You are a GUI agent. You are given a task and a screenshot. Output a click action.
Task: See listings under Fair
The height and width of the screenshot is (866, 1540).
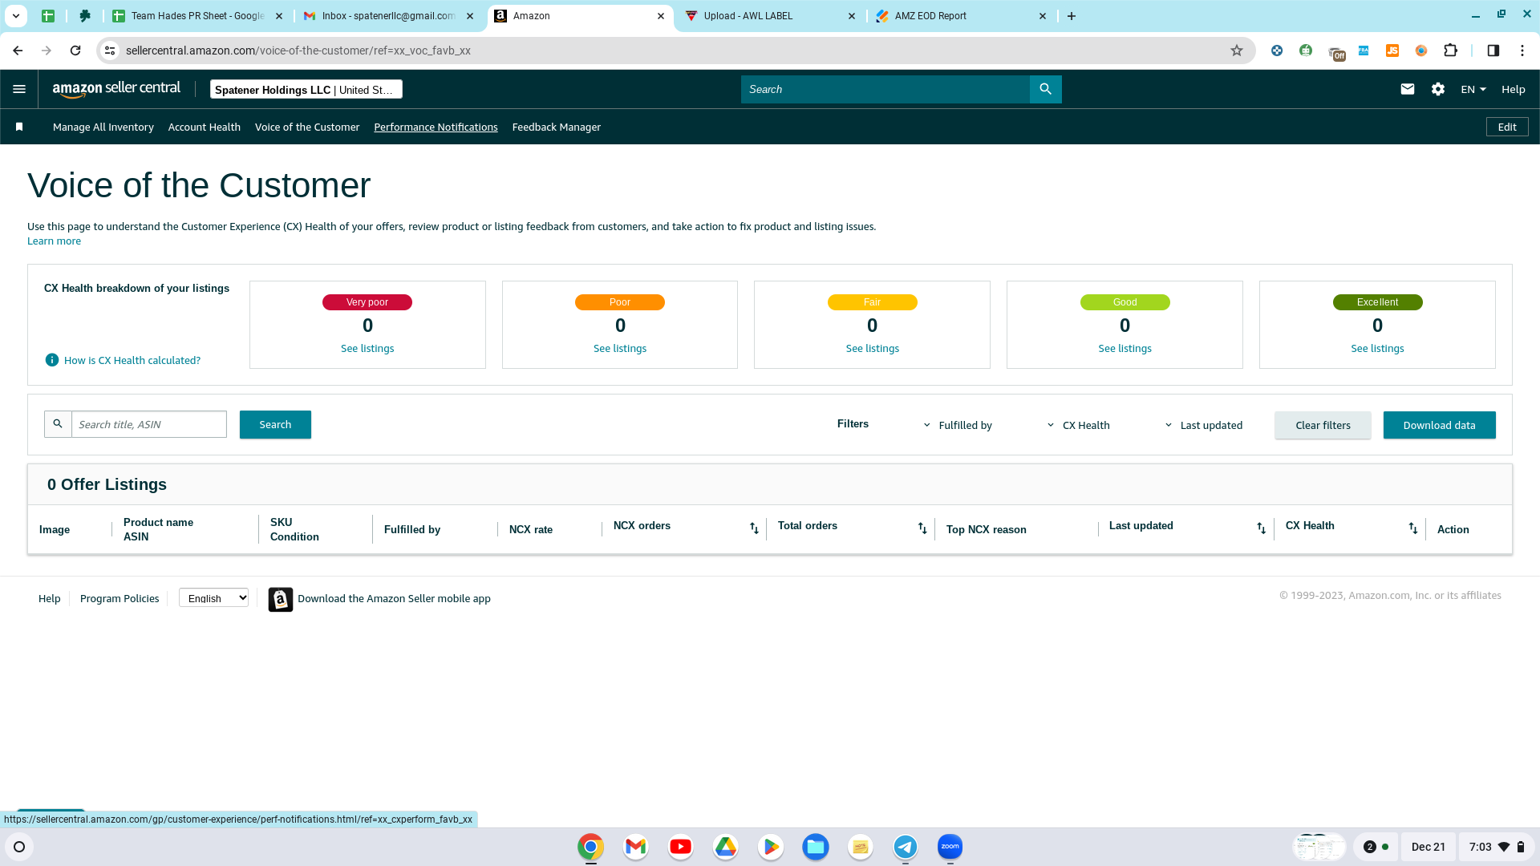point(873,348)
